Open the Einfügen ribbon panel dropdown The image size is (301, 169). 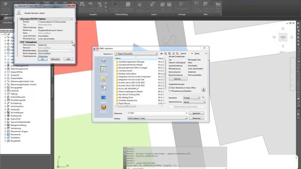coord(6,15)
